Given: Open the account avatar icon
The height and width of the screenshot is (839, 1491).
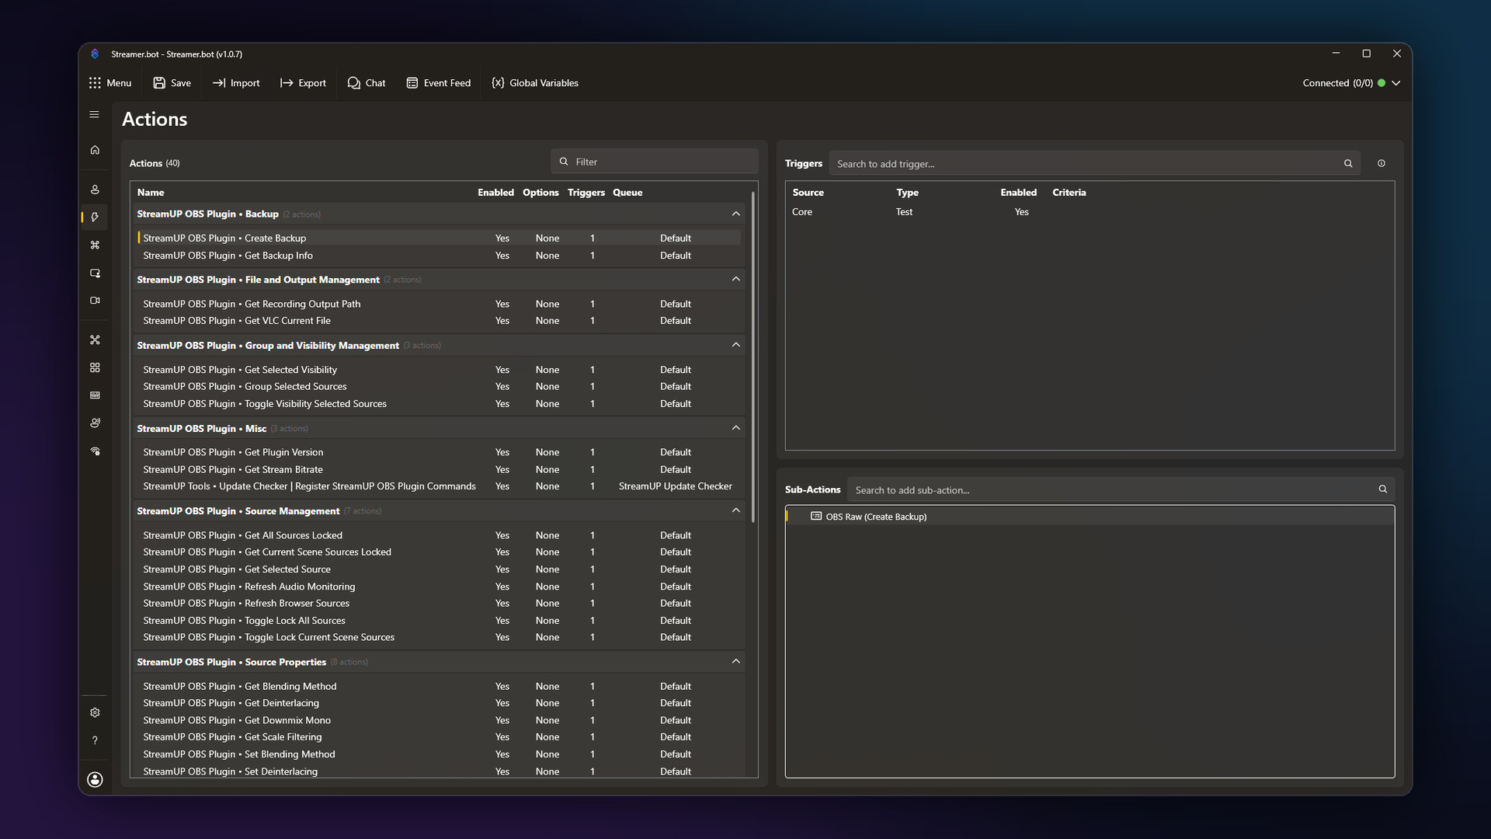Looking at the screenshot, I should tap(95, 780).
